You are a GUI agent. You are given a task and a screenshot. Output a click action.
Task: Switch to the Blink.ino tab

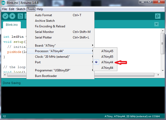click(12, 25)
